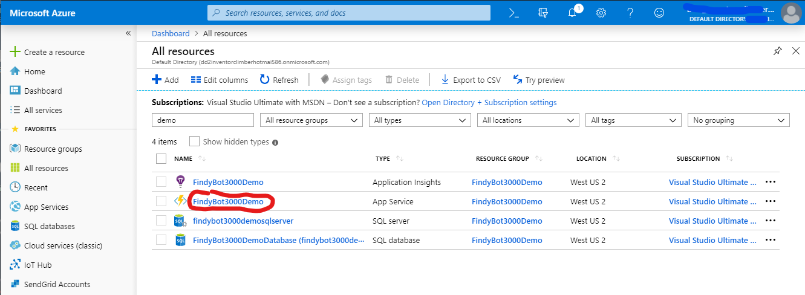The height and width of the screenshot is (295, 805).
Task: Click the name filter field containing demo
Action: click(x=203, y=120)
